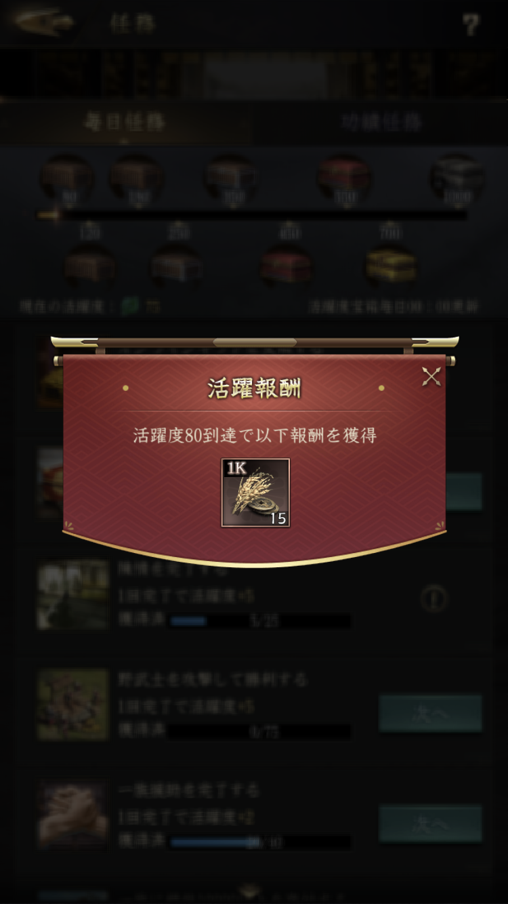
Task: Expand the list using the bottom chevron arrow
Action: coord(249,890)
